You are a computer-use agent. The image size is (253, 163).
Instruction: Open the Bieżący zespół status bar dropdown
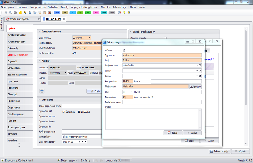click(68, 160)
